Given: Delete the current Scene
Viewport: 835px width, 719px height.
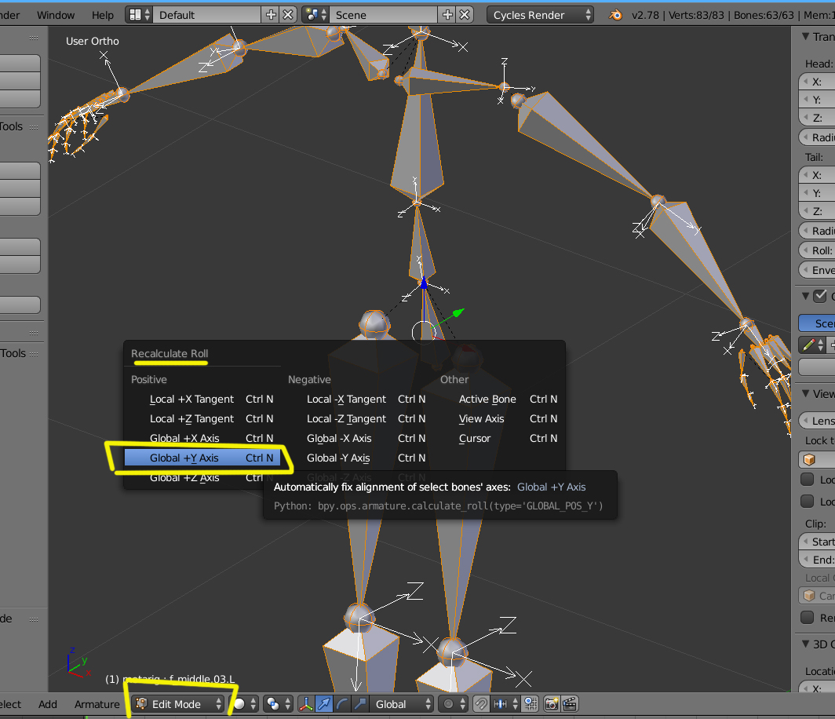Looking at the screenshot, I should 465,15.
